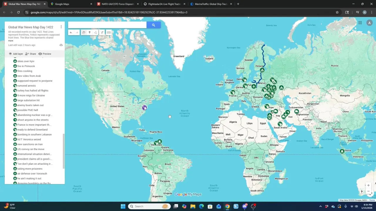376x211 pixels.
Task: Select '9 more migs for Ukraine' item
Action: pyautogui.click(x=31, y=96)
